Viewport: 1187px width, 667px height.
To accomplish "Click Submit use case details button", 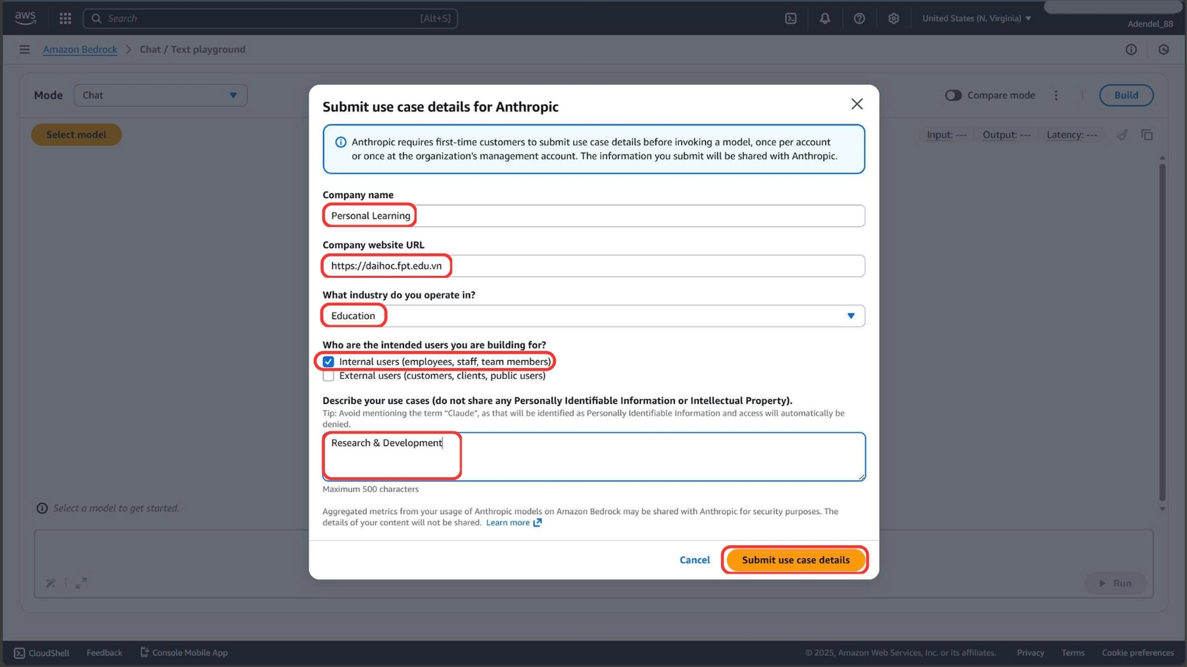I will coord(795,560).
